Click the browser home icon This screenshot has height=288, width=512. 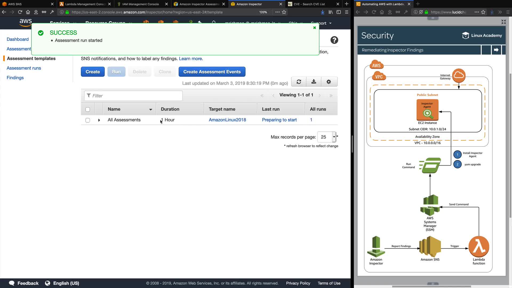coord(28,12)
